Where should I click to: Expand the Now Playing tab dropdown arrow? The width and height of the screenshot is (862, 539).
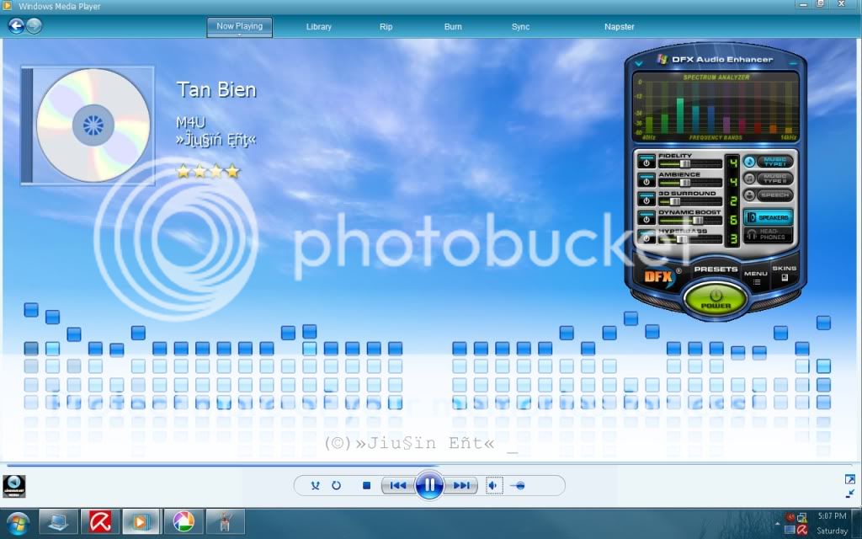[x=239, y=35]
